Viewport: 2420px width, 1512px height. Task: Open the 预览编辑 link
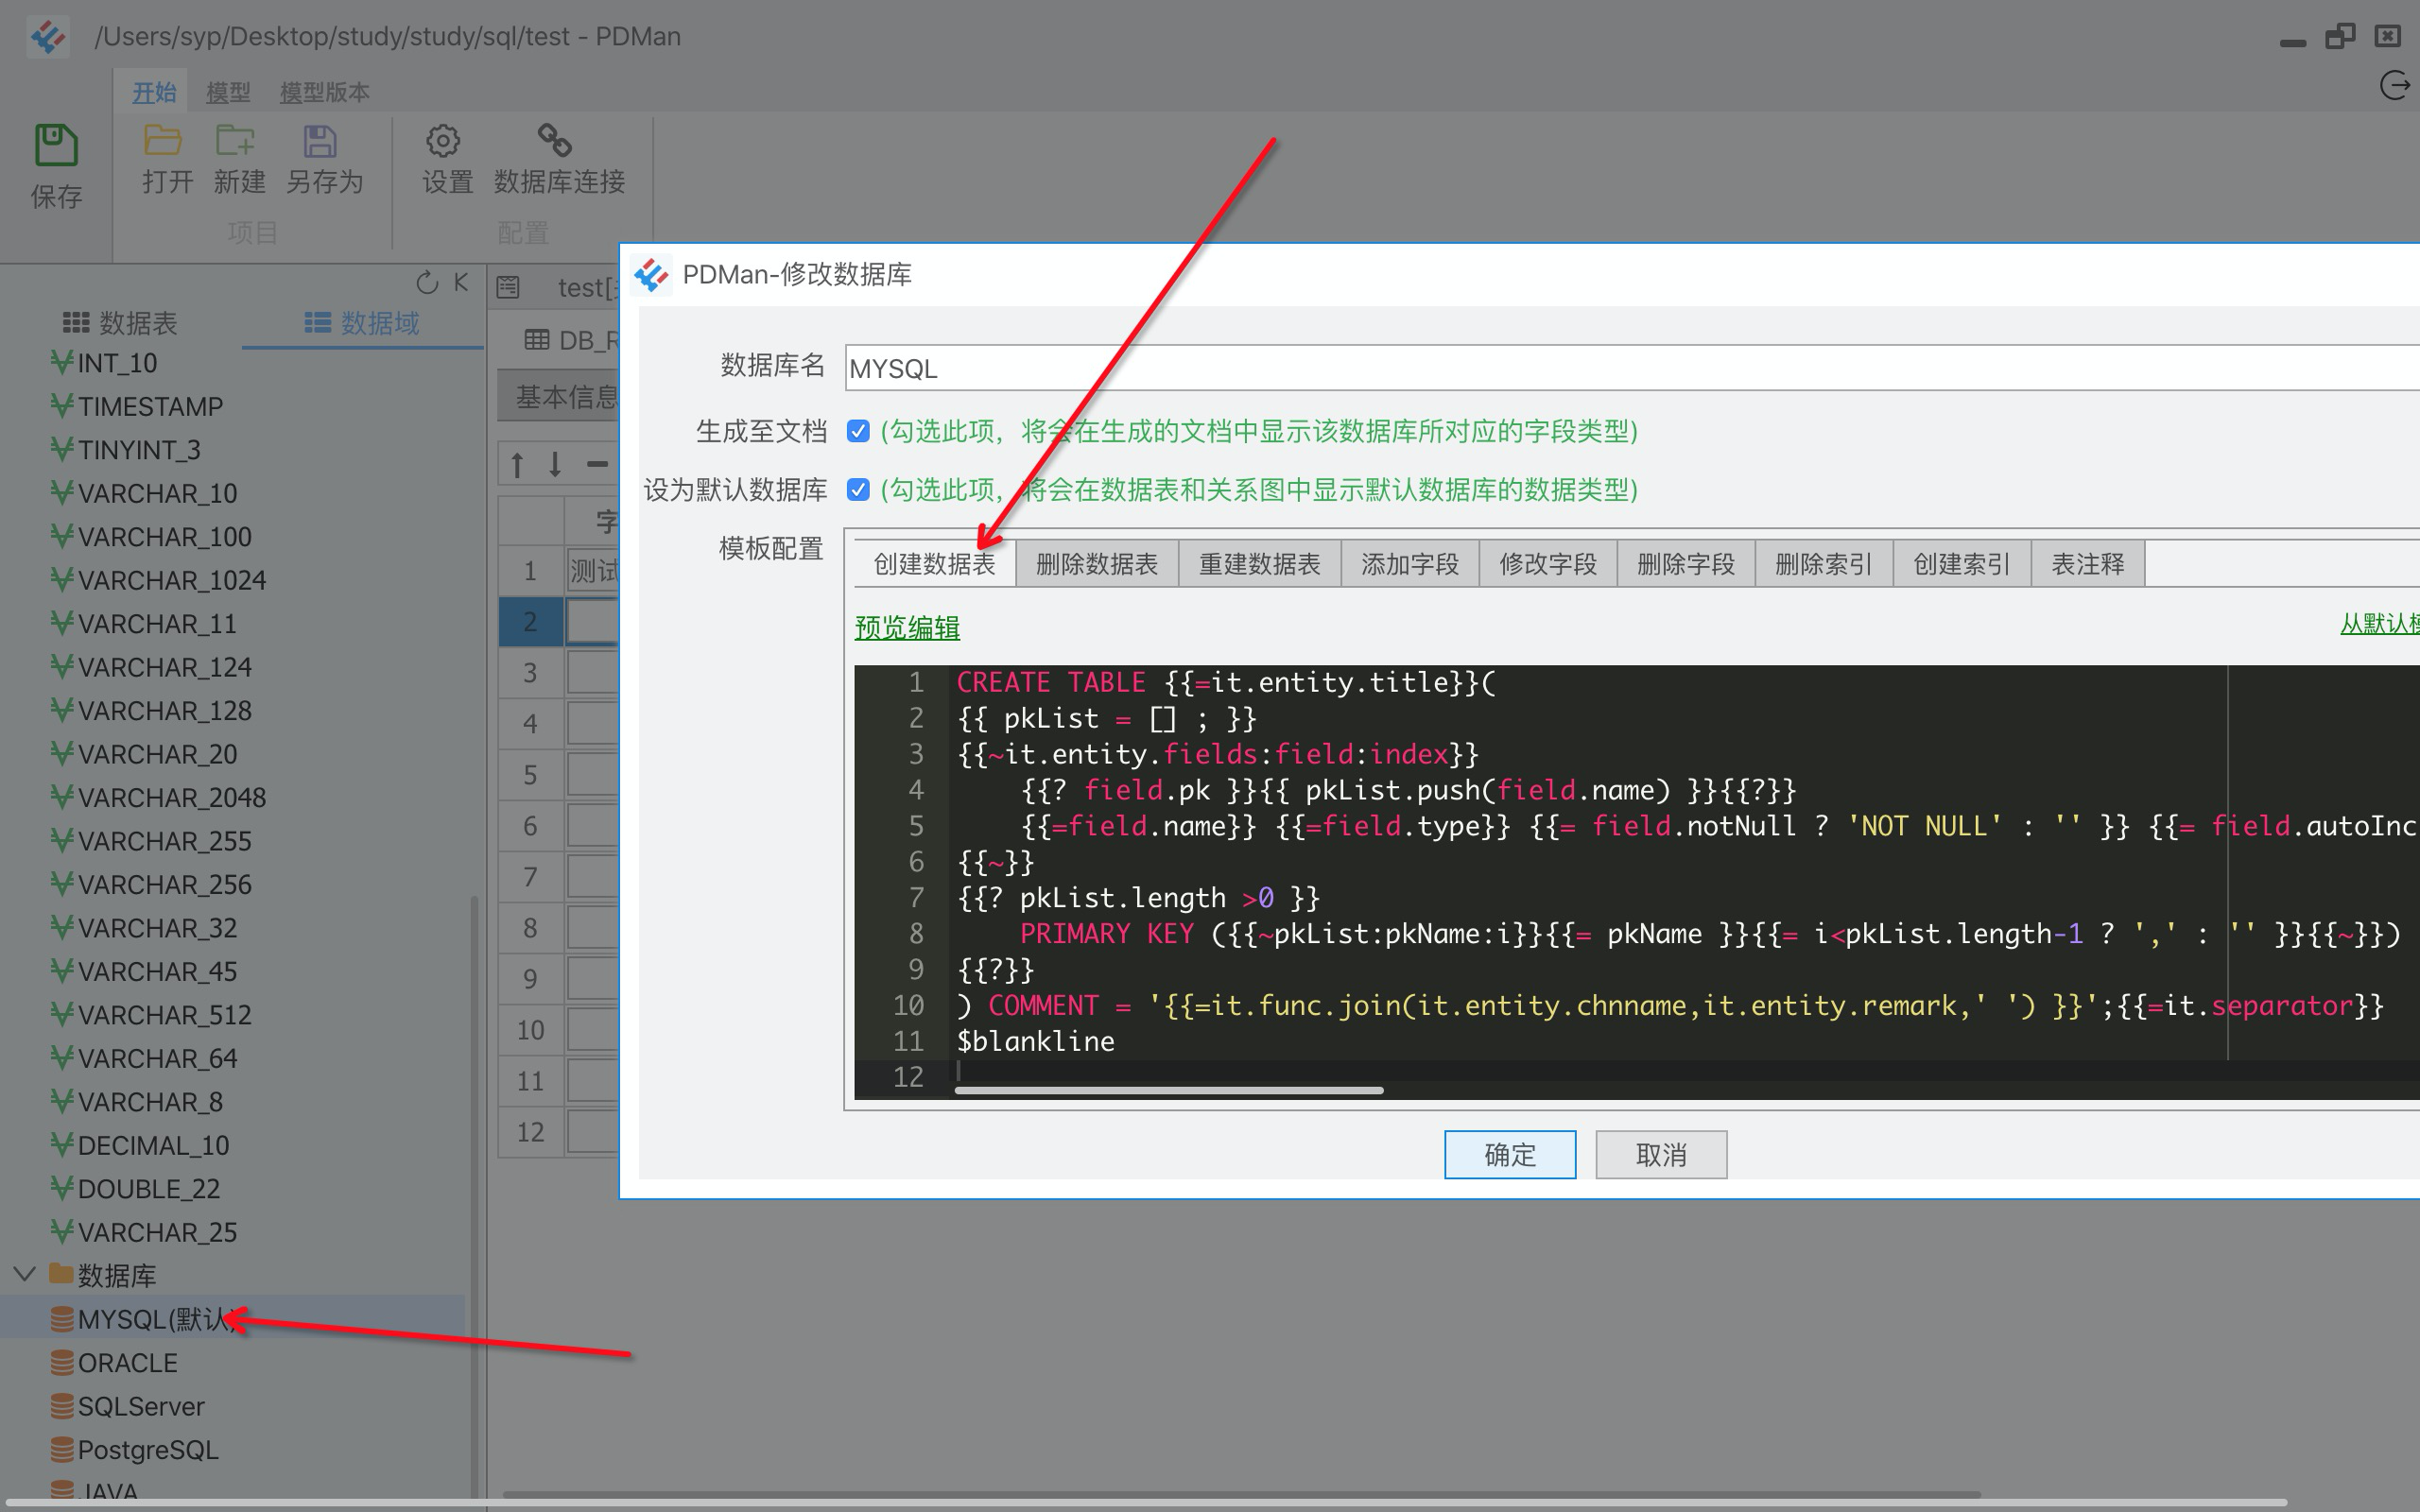pyautogui.click(x=905, y=628)
